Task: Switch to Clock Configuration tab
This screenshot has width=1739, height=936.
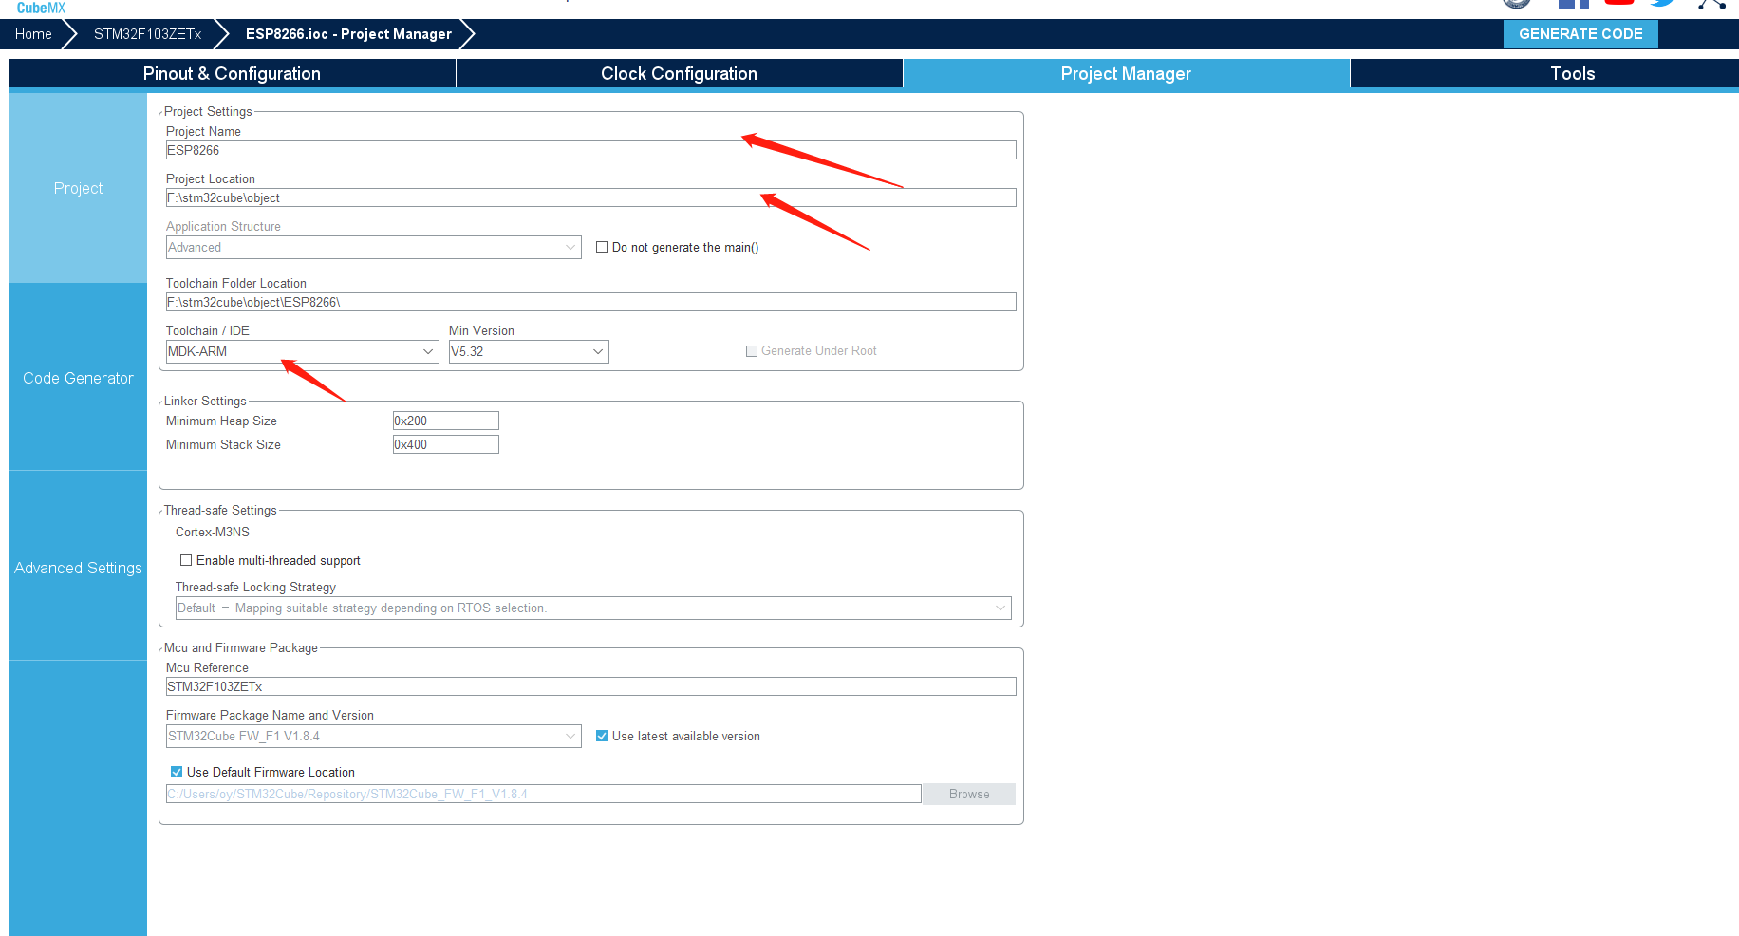Action: 679,73
